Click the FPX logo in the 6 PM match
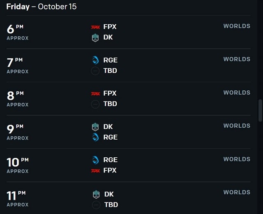 point(95,27)
